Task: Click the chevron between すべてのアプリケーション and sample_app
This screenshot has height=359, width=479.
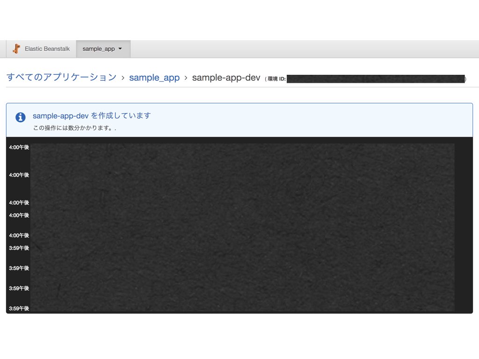Action: (123, 78)
